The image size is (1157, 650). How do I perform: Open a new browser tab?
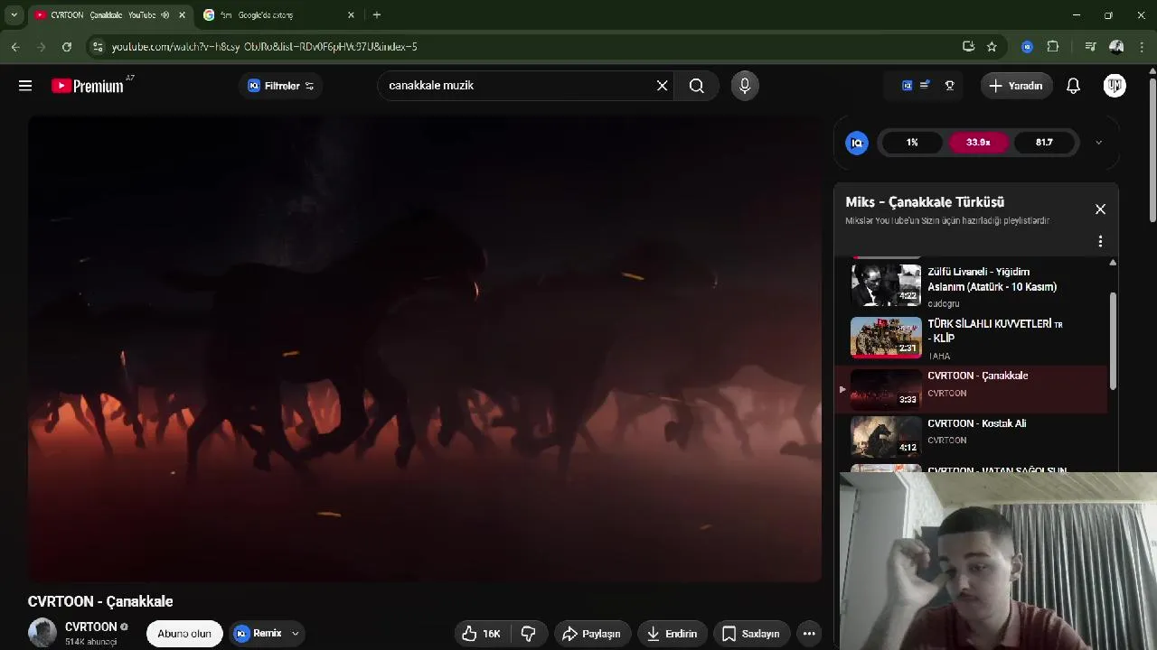click(377, 15)
